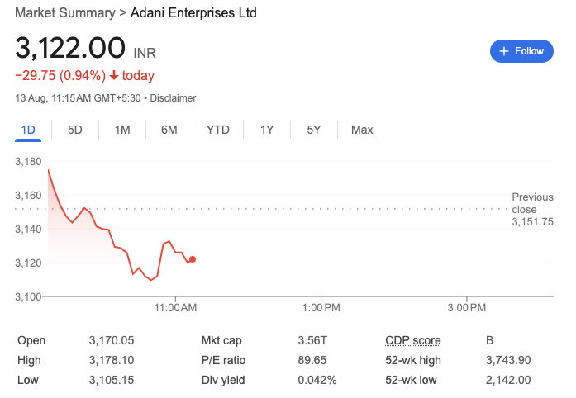
Task: View the 1Y price chart
Action: 266,130
